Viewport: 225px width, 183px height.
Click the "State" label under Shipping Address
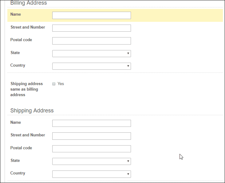point(15,161)
